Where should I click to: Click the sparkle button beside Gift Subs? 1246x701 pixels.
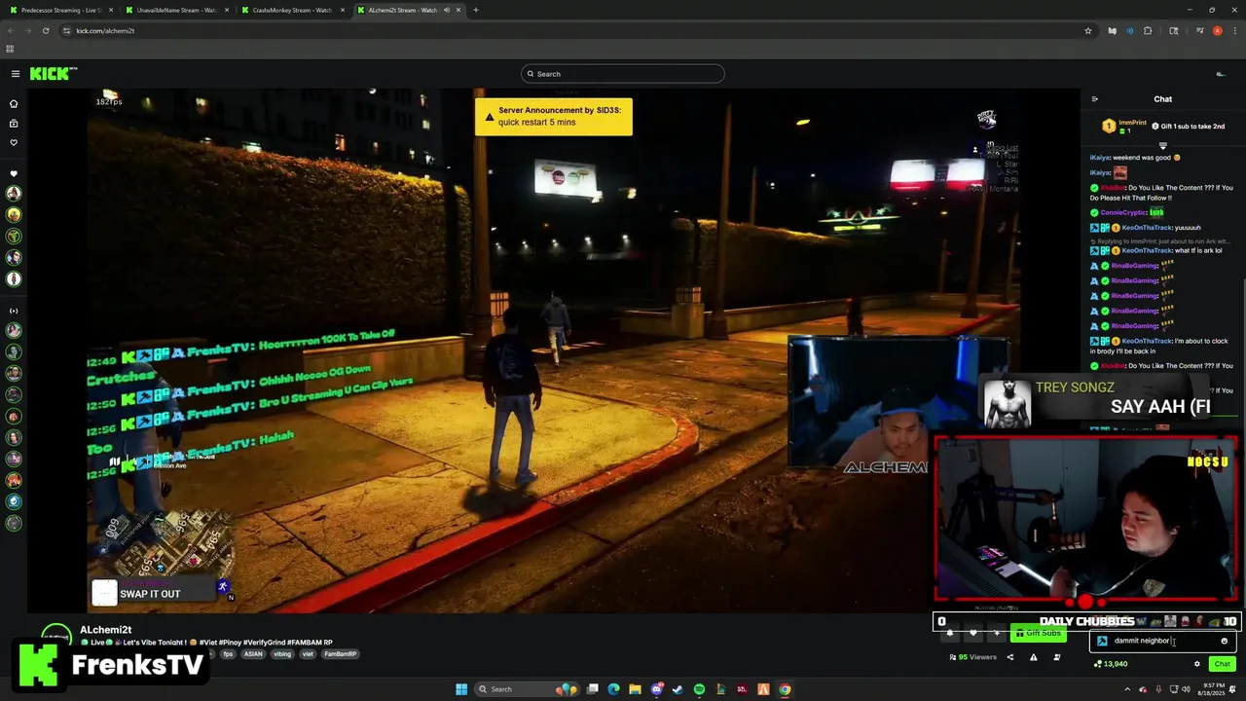pos(996,633)
